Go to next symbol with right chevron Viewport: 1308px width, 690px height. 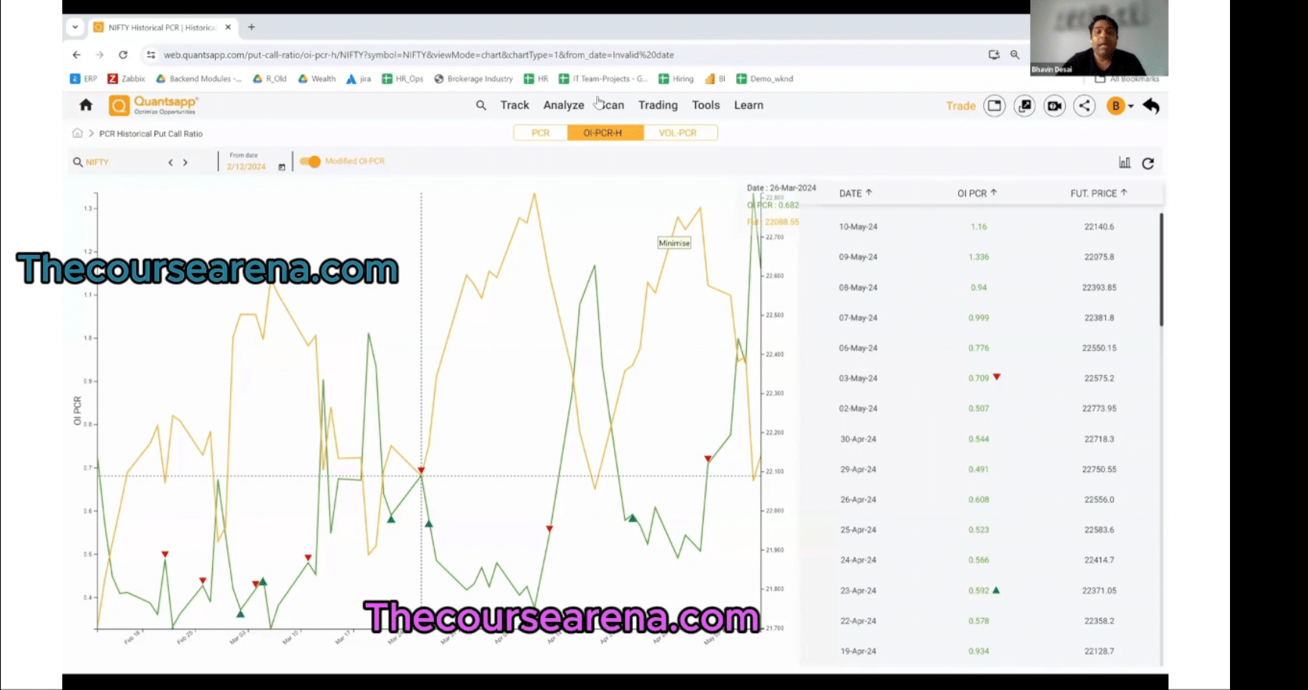(185, 162)
